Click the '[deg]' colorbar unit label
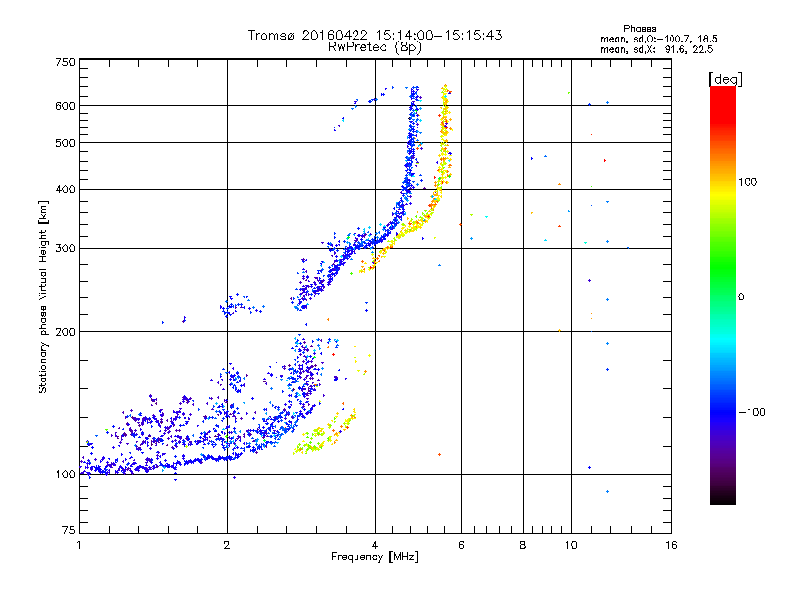Viewport: 790px width, 593px height. pyautogui.click(x=725, y=79)
